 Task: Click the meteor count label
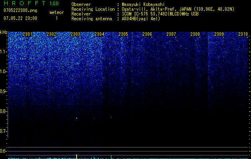pyautogui.click(x=57, y=12)
